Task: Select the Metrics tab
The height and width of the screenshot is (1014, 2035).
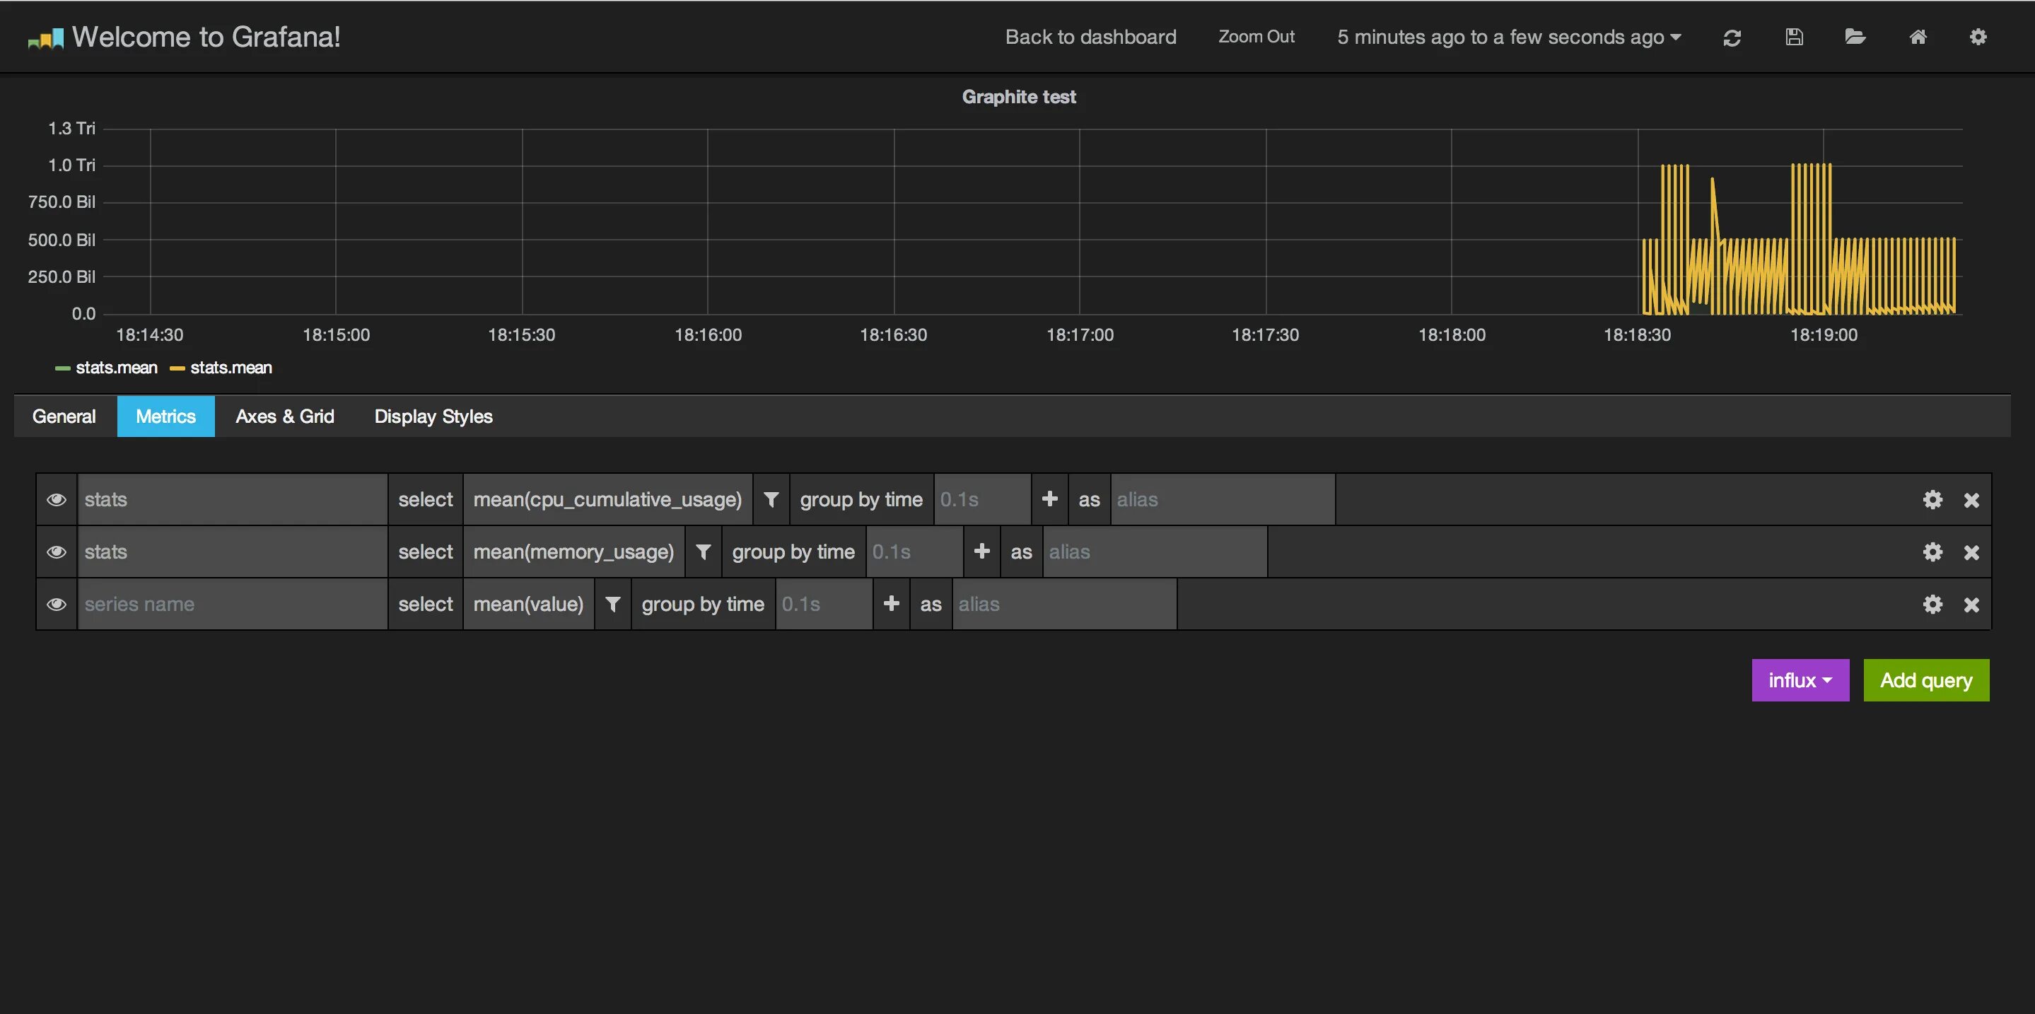Action: (x=166, y=416)
